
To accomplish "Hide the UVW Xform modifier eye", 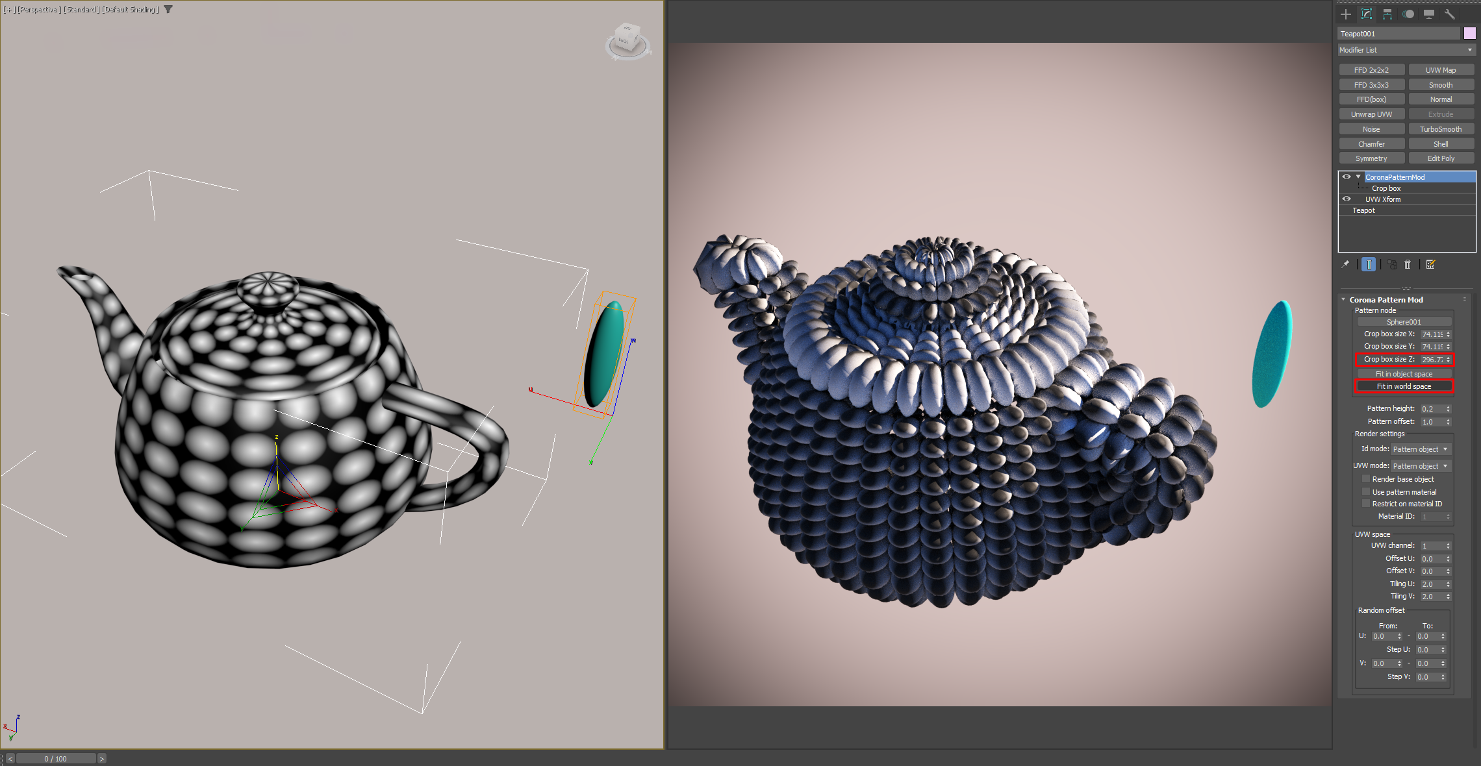I will coord(1347,199).
